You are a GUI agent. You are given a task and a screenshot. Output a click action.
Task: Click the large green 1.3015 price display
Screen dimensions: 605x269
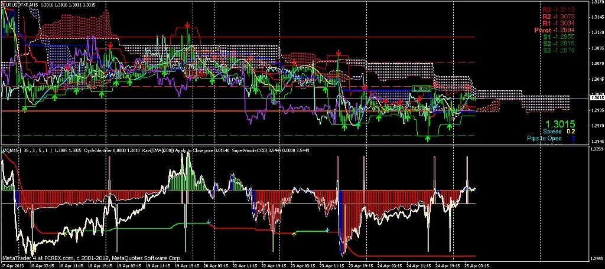558,124
